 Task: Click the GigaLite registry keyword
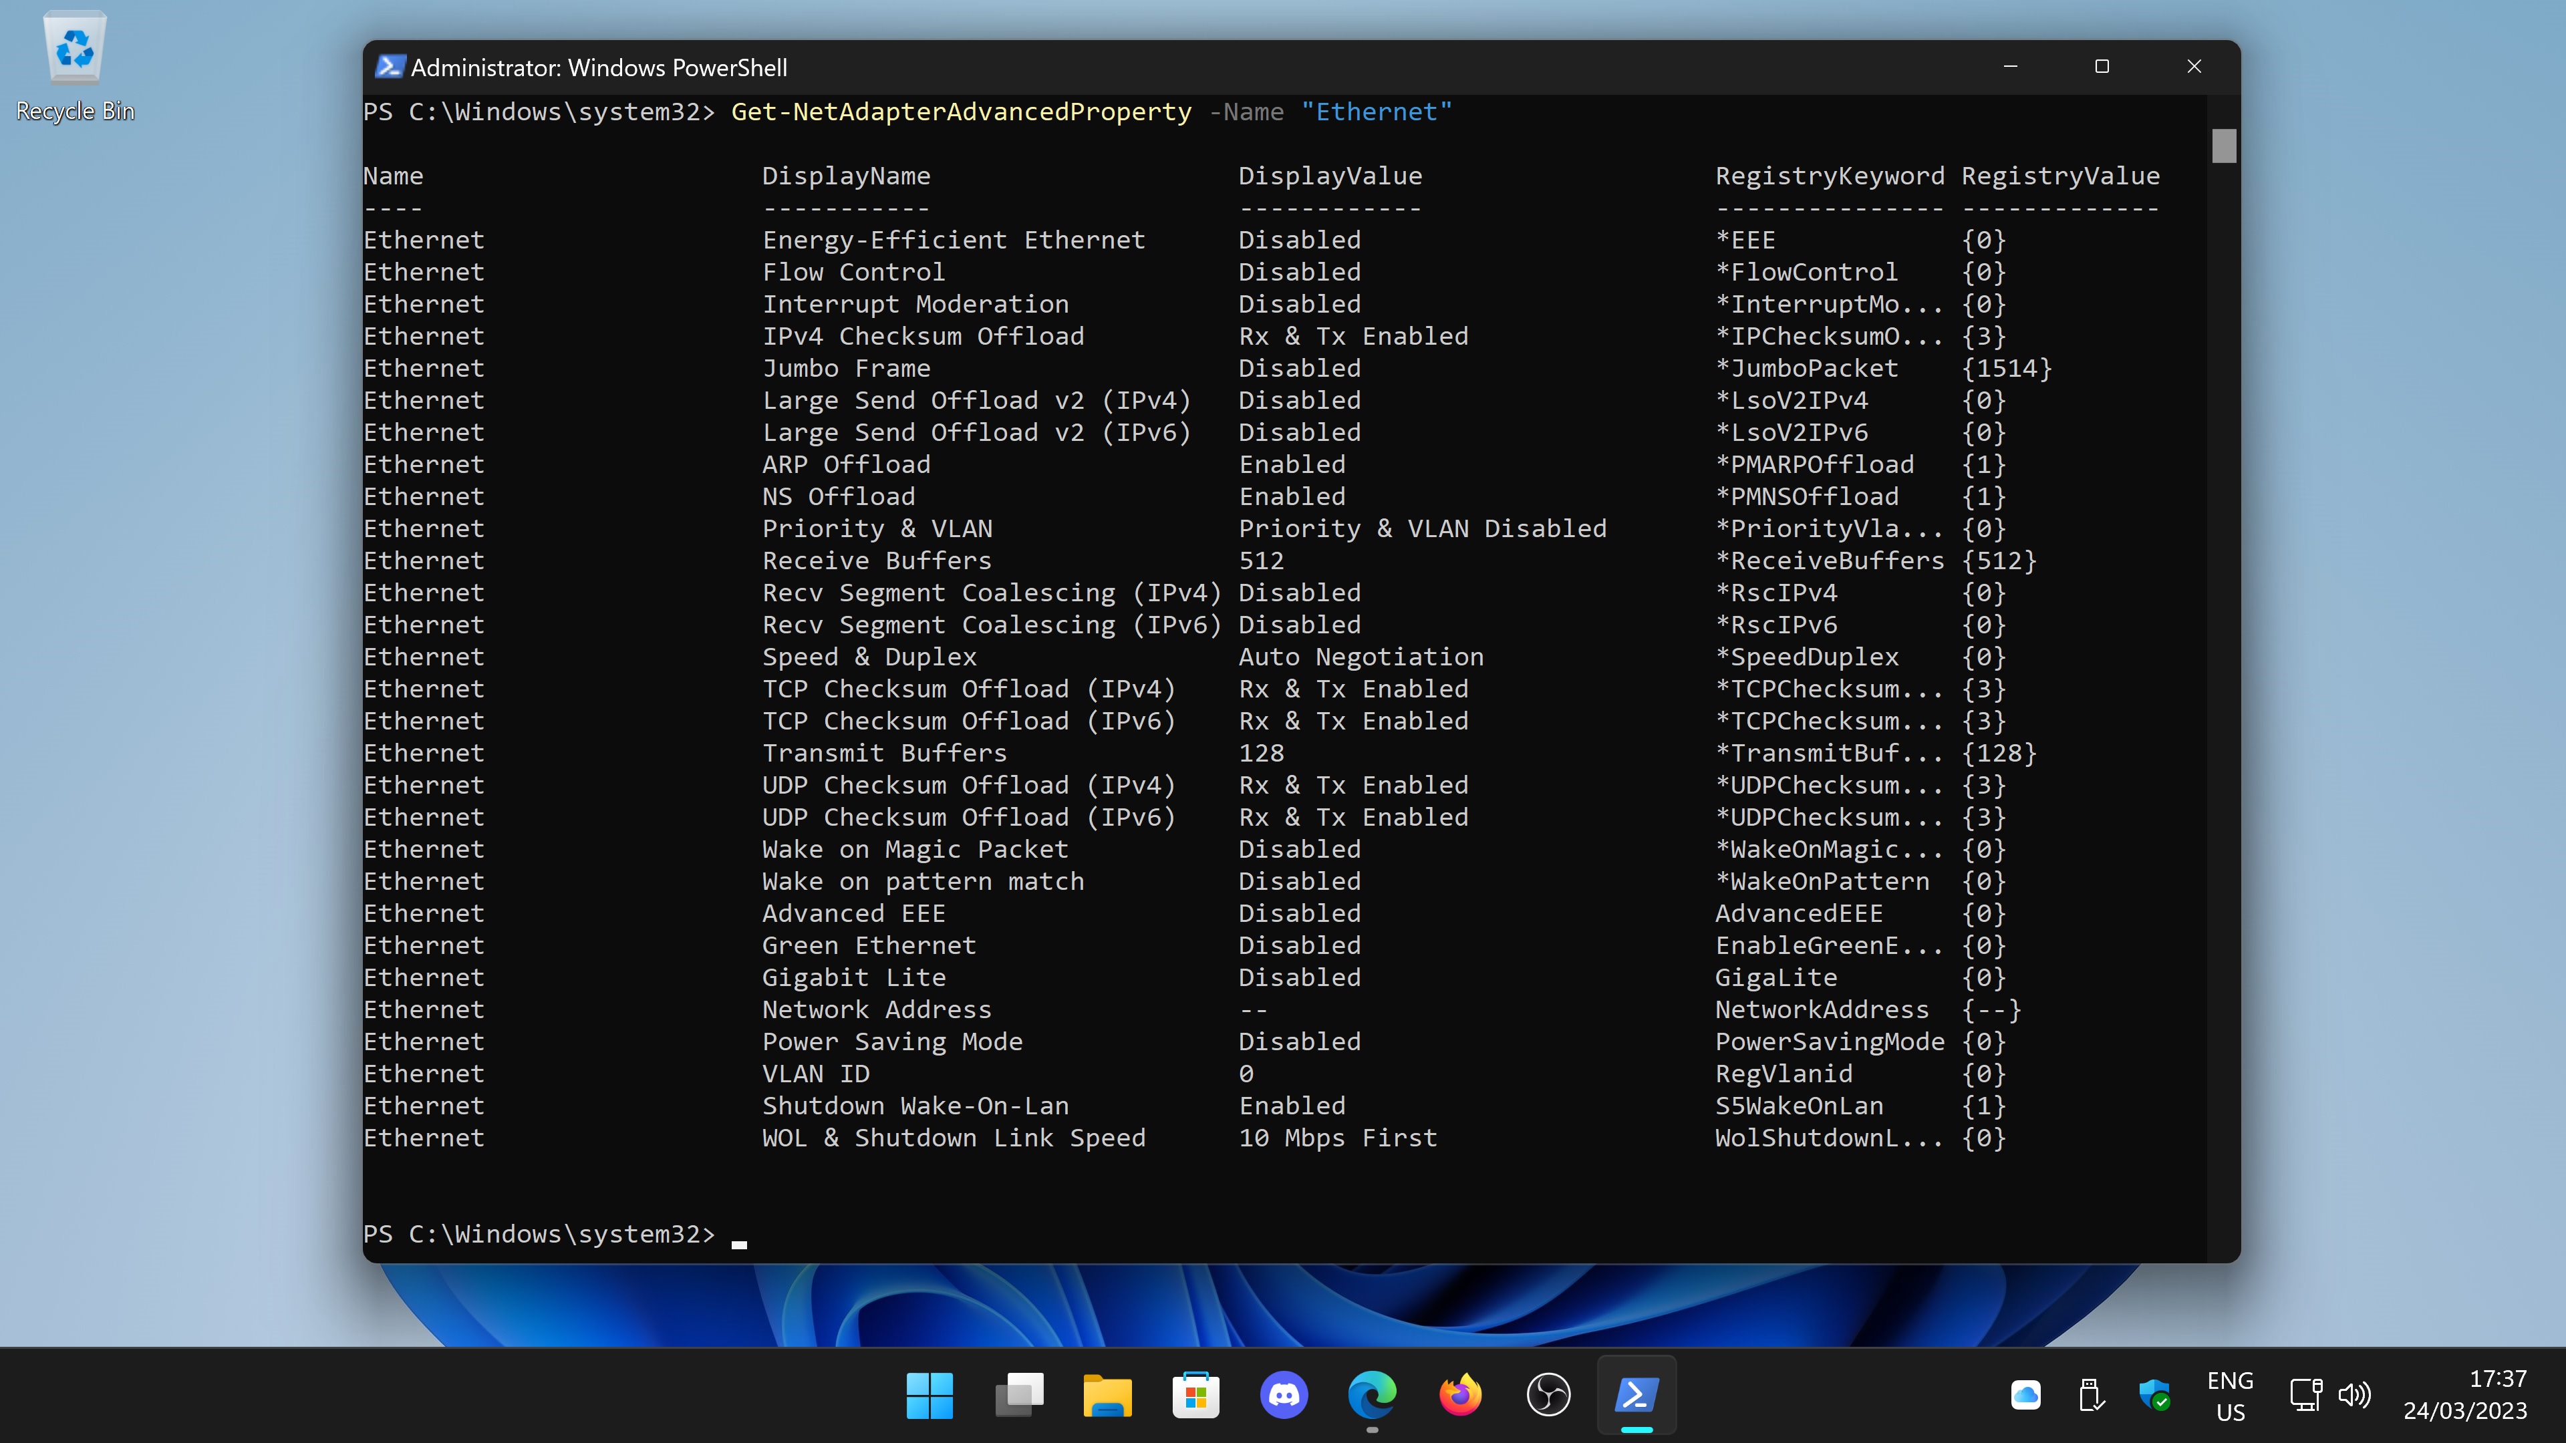(1776, 978)
